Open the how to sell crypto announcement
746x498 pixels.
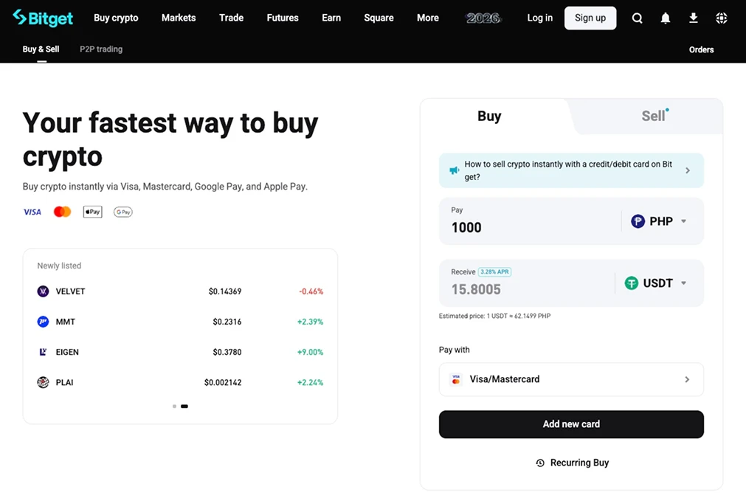click(x=571, y=170)
